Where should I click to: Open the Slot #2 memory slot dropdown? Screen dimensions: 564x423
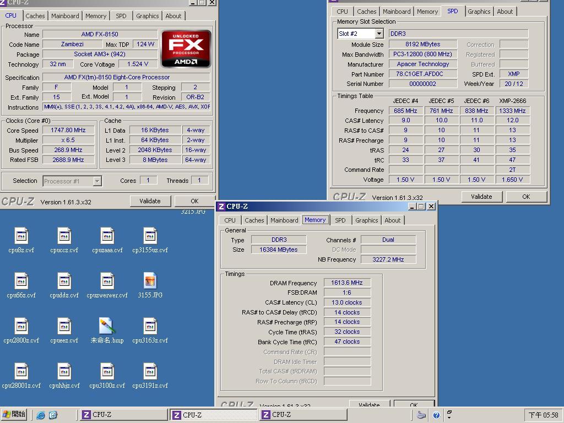(379, 34)
